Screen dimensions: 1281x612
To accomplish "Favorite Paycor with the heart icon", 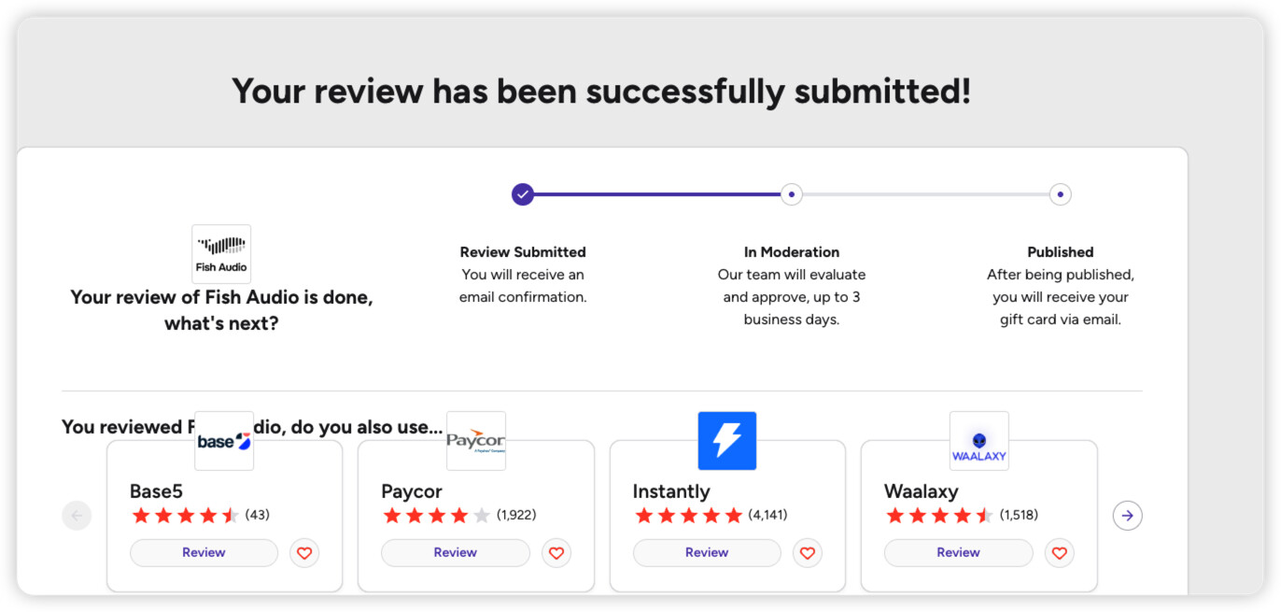I will [556, 553].
